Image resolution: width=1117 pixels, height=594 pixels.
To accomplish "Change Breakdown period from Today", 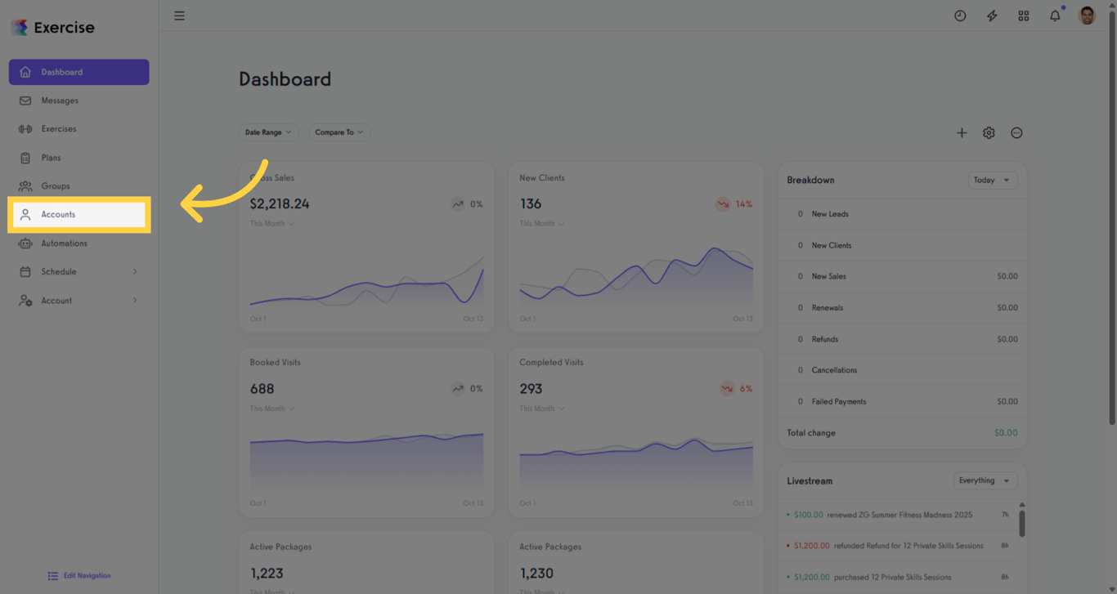I will (993, 180).
